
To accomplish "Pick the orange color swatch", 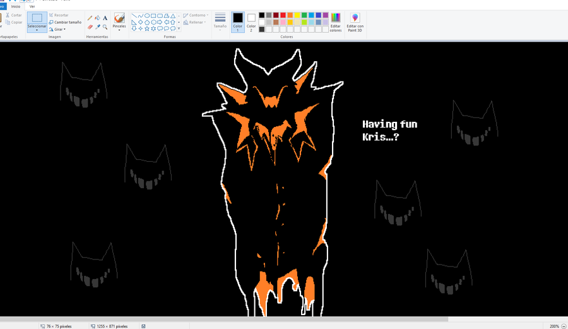I will click(290, 15).
